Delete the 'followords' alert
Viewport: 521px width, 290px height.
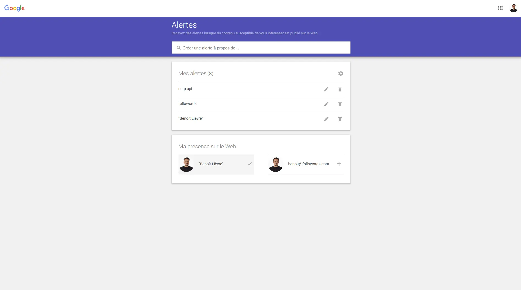coord(340,104)
